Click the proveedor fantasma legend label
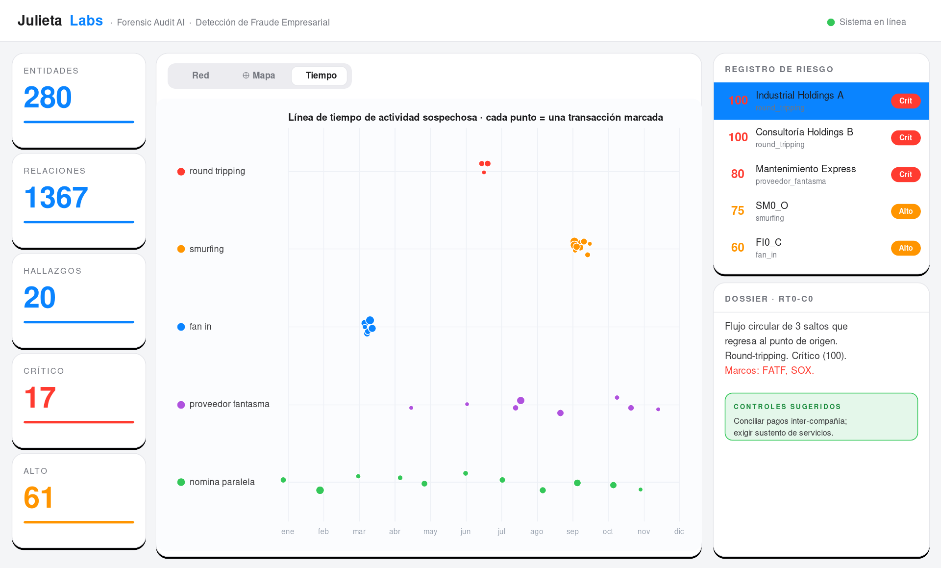Viewport: 941px width, 568px height. click(x=229, y=404)
